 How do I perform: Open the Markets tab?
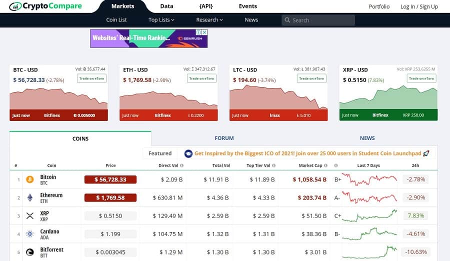coord(123,6)
